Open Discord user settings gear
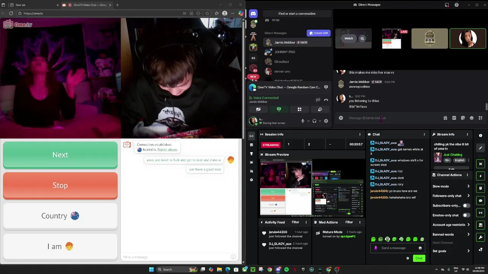Screen dimensions: 488x274 tap(326, 121)
